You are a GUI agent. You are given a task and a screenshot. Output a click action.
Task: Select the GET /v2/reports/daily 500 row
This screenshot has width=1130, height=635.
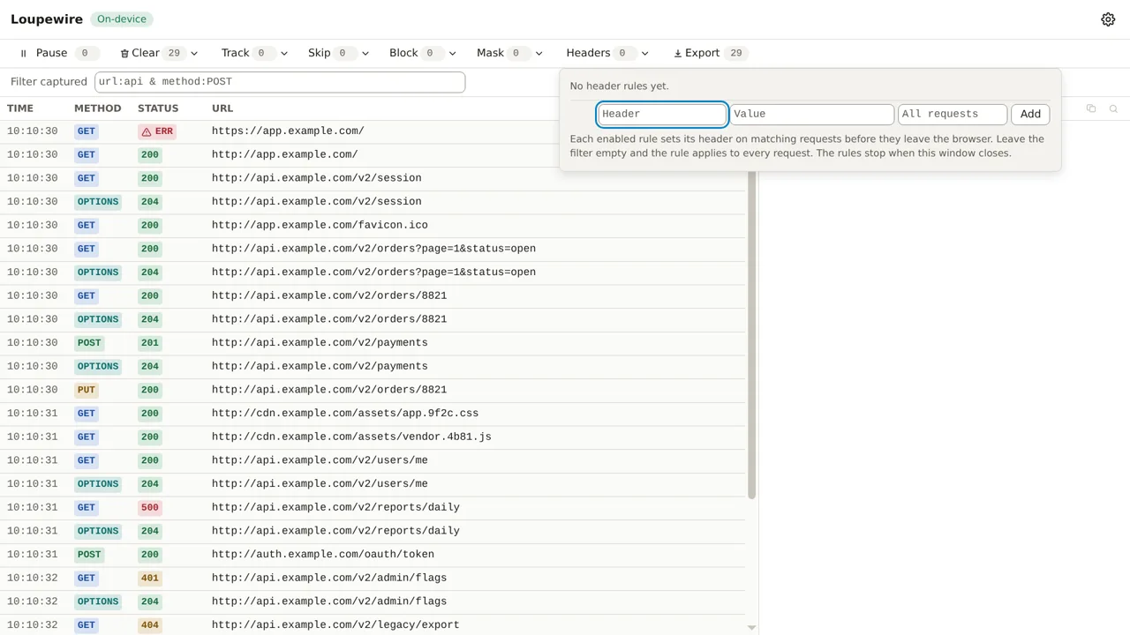[x=373, y=508]
